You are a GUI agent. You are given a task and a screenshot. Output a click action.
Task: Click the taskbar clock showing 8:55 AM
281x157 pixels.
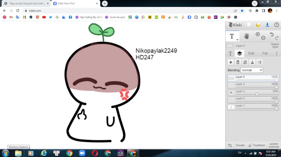[271, 153]
